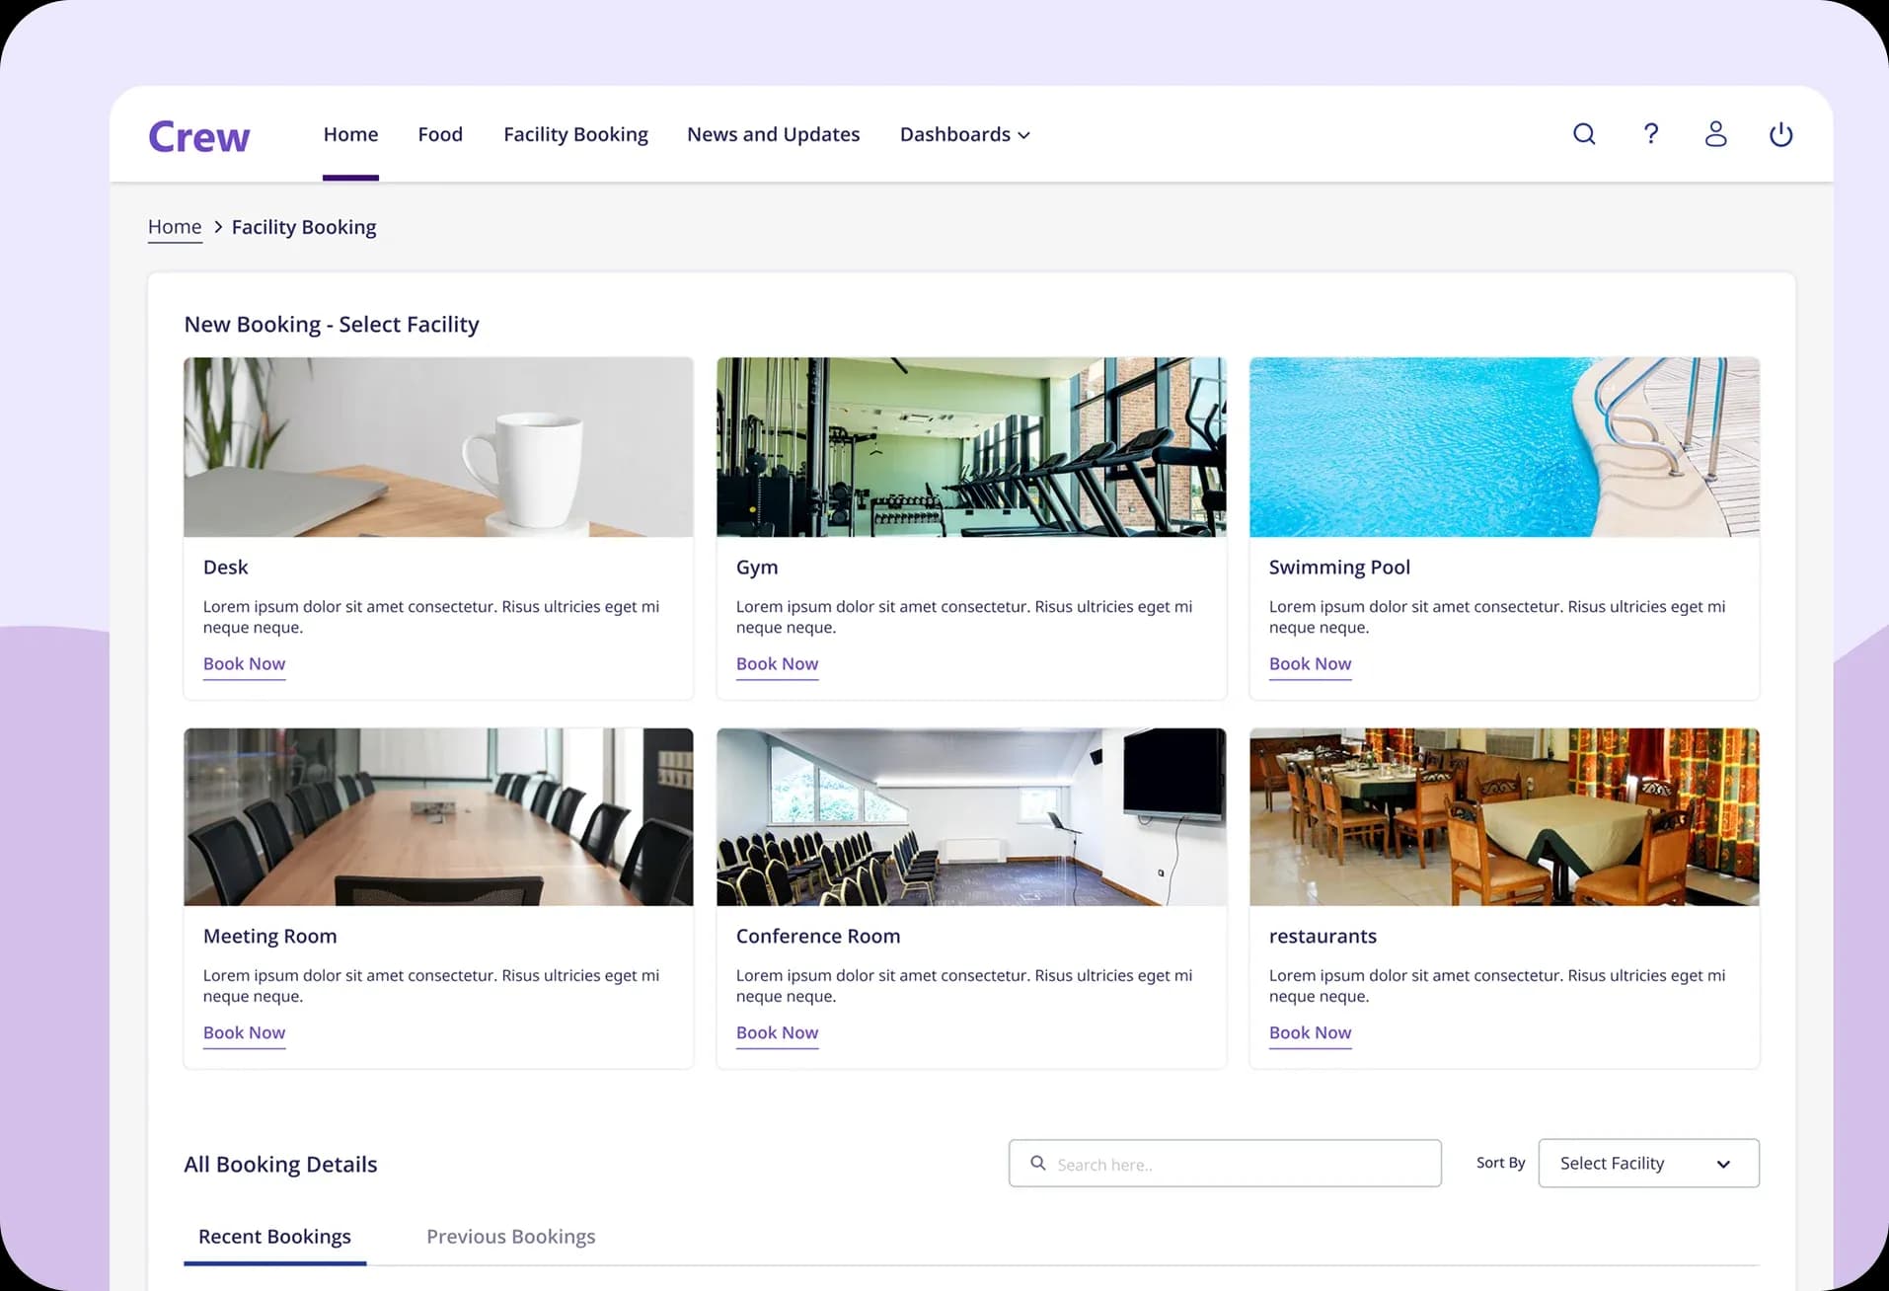
Task: Click the Facility Booking breadcrumb text
Action: pyautogui.click(x=304, y=227)
